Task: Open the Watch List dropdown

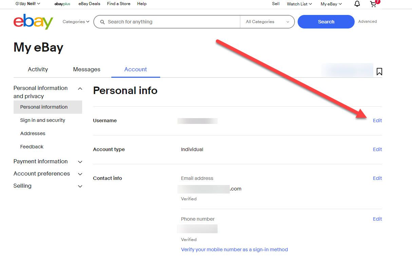Action: pos(298,4)
